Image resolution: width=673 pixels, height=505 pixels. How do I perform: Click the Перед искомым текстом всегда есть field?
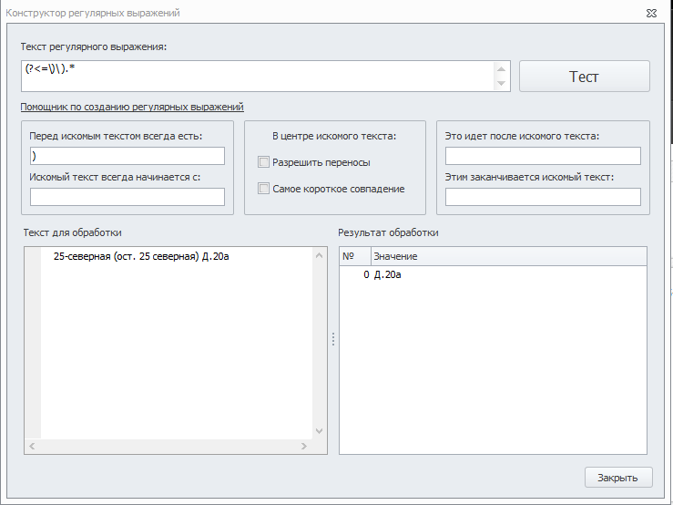[x=127, y=156]
